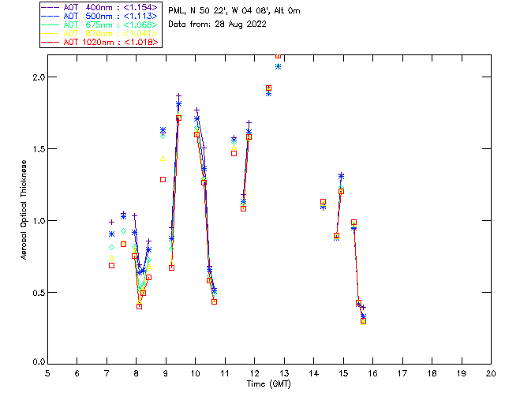
Task: Click the AOT 675nm green legend entry
Action: tap(100, 24)
